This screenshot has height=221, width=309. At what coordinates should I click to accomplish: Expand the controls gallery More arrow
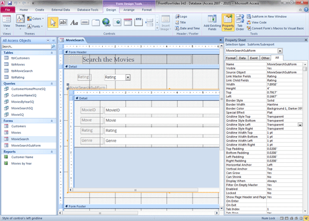tap(157, 29)
